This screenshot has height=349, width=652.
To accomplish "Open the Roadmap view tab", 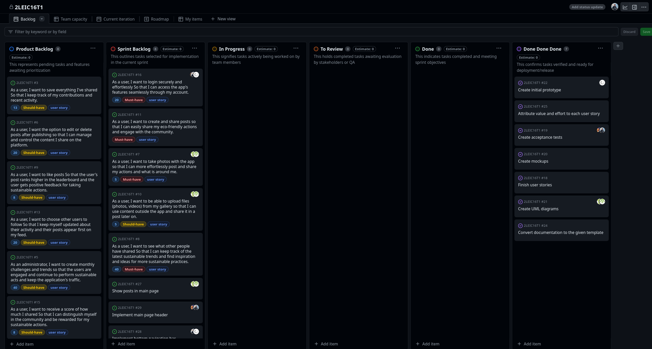I will tap(156, 19).
